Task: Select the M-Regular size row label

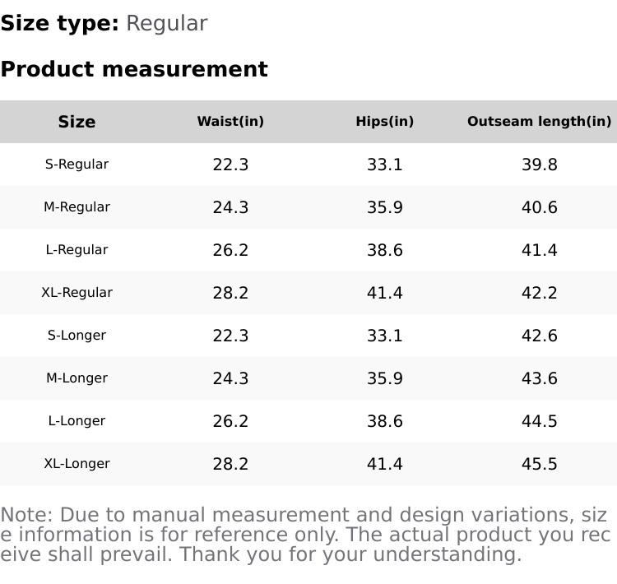Action: pyautogui.click(x=77, y=207)
